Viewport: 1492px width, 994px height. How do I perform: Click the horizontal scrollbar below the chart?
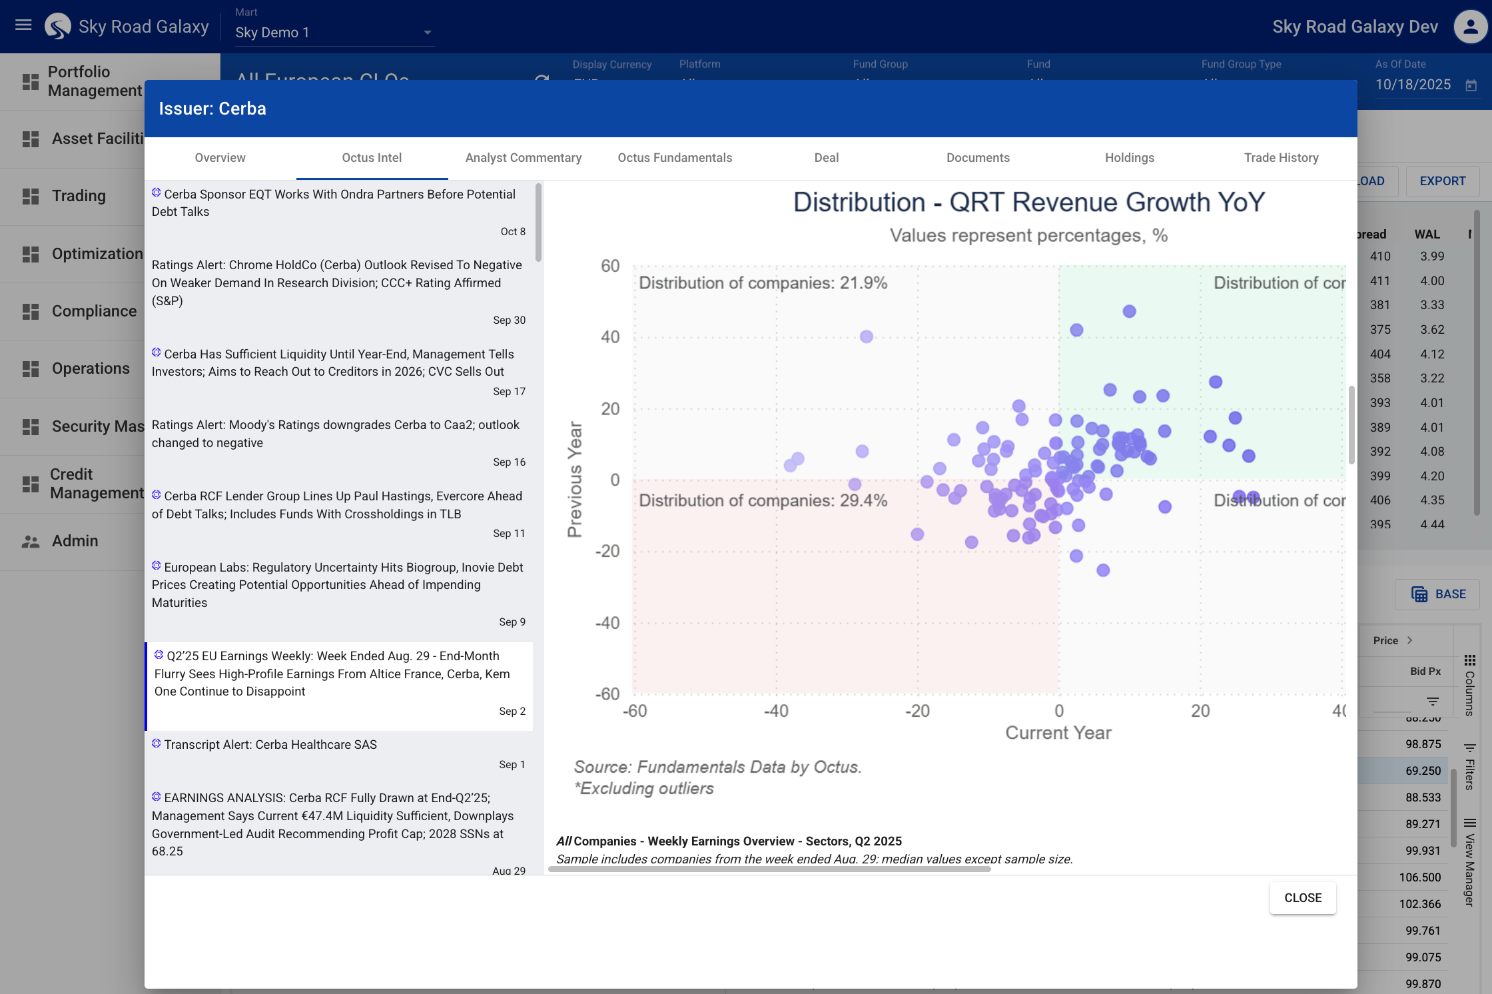(x=769, y=869)
